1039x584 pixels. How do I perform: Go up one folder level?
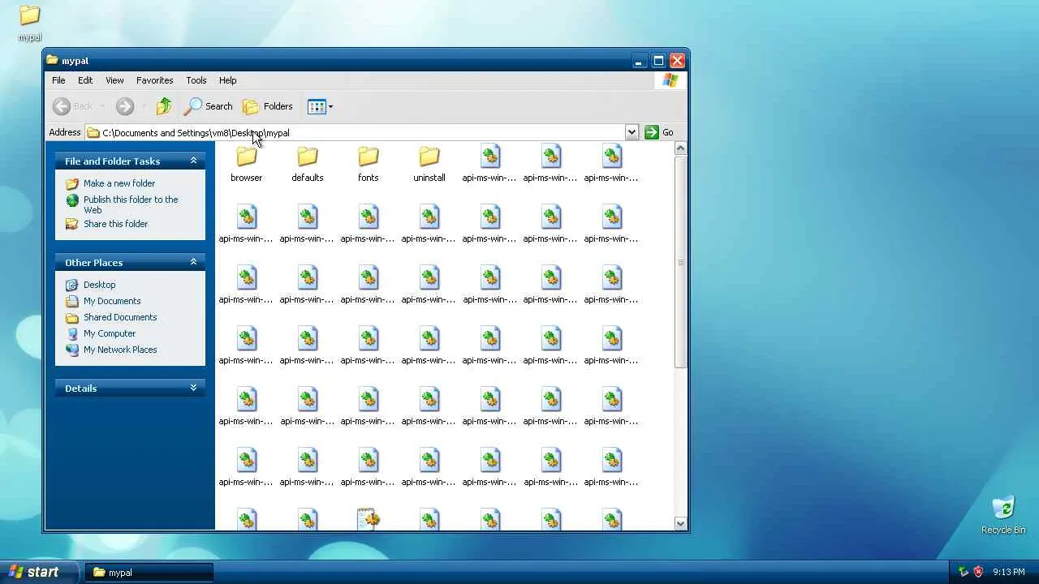164,106
